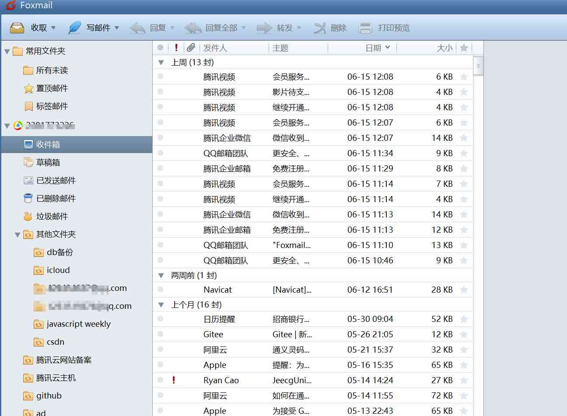Open the 收取 dropdown arrow
The height and width of the screenshot is (416, 567).
pyautogui.click(x=53, y=28)
